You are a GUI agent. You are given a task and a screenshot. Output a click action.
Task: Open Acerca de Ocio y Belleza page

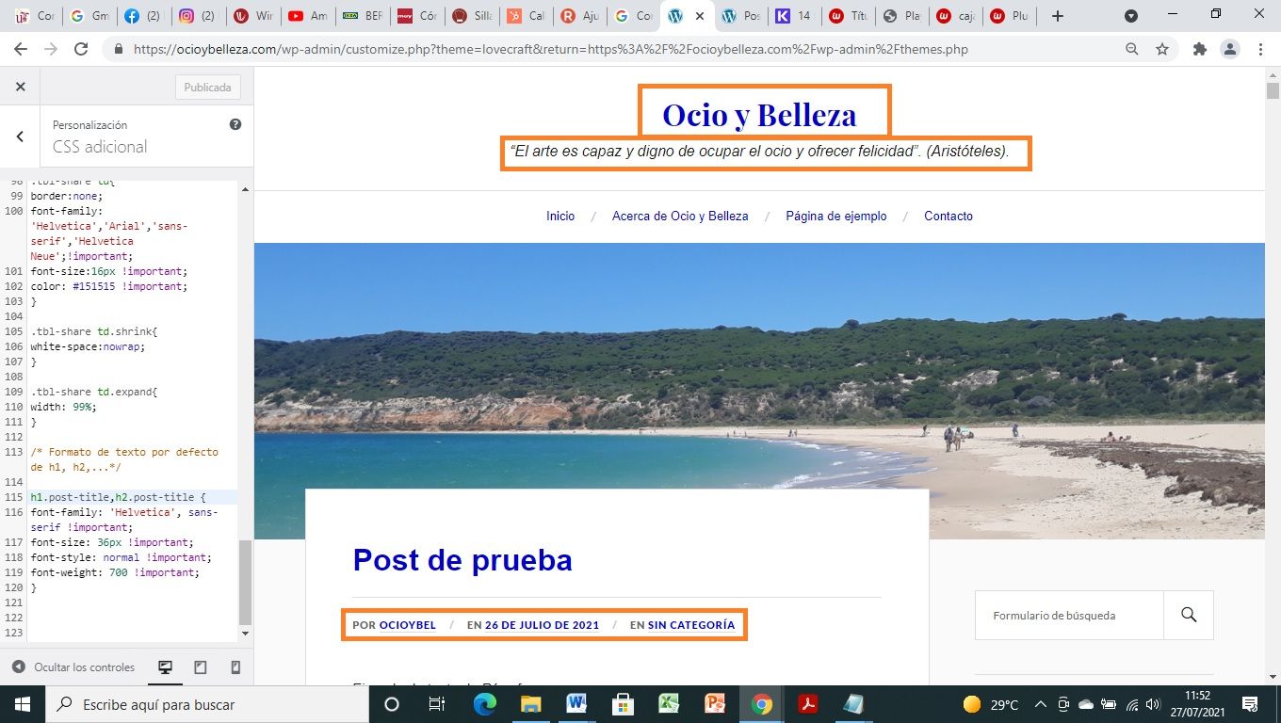pos(680,217)
